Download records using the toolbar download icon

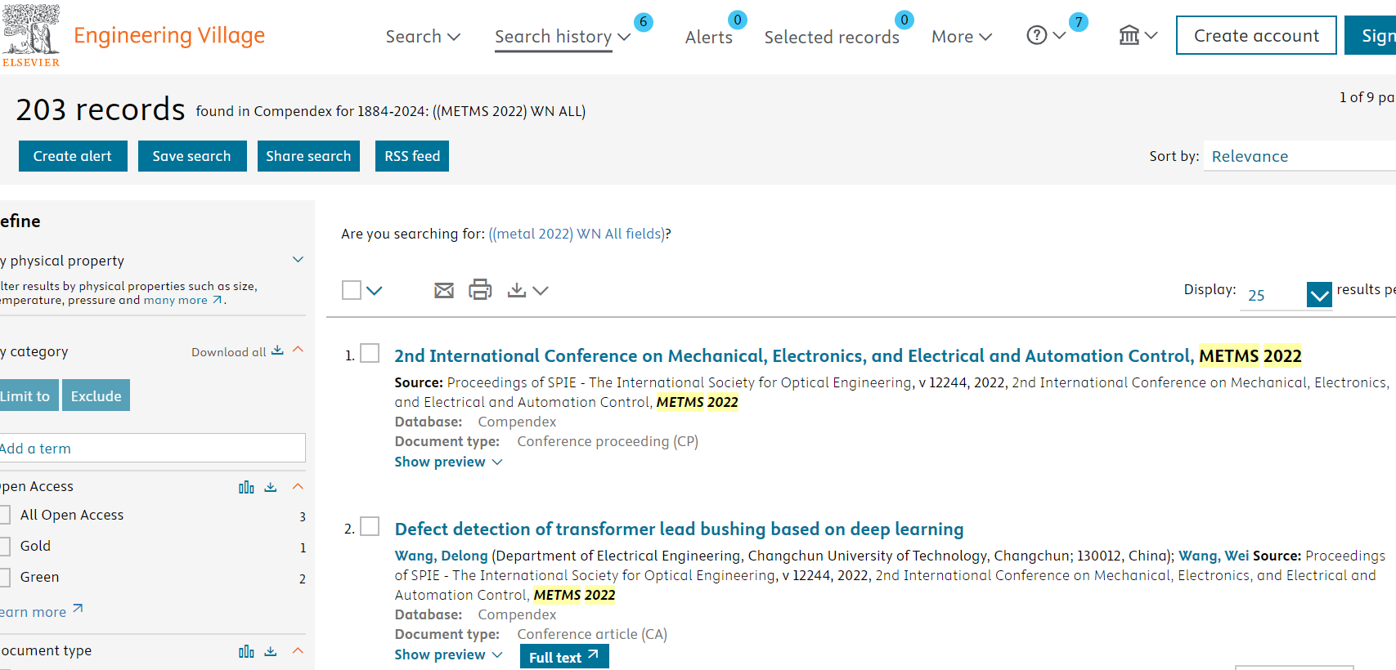click(517, 290)
